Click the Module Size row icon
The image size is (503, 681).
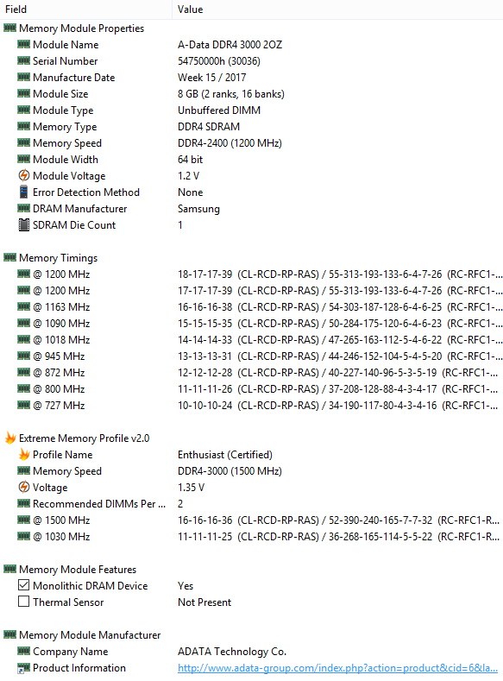point(24,93)
